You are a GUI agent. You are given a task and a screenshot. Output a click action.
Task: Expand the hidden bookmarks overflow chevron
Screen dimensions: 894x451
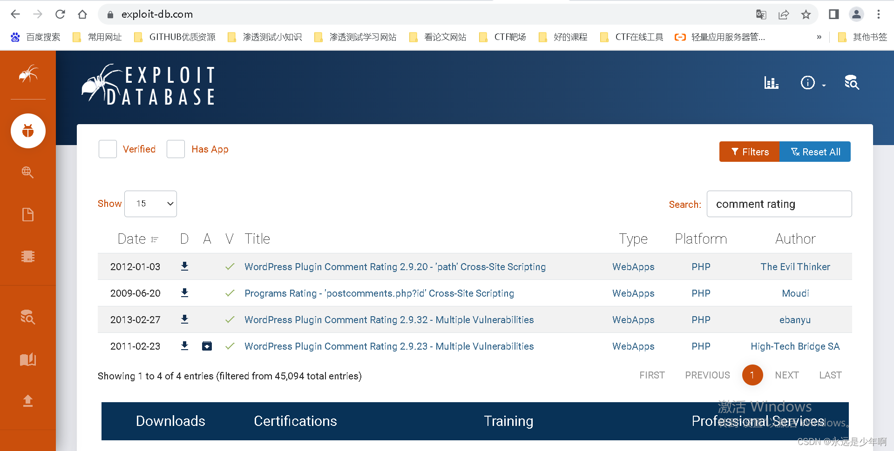pos(819,37)
